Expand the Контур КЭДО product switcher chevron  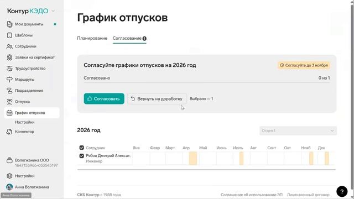point(53,11)
